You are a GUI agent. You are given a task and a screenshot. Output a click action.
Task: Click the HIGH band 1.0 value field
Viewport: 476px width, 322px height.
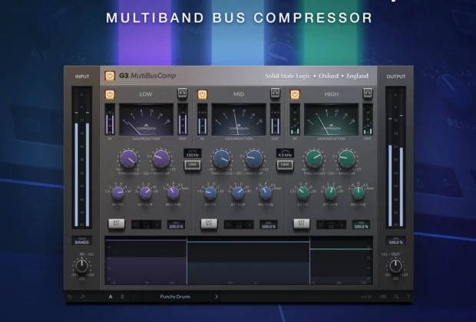point(332,225)
